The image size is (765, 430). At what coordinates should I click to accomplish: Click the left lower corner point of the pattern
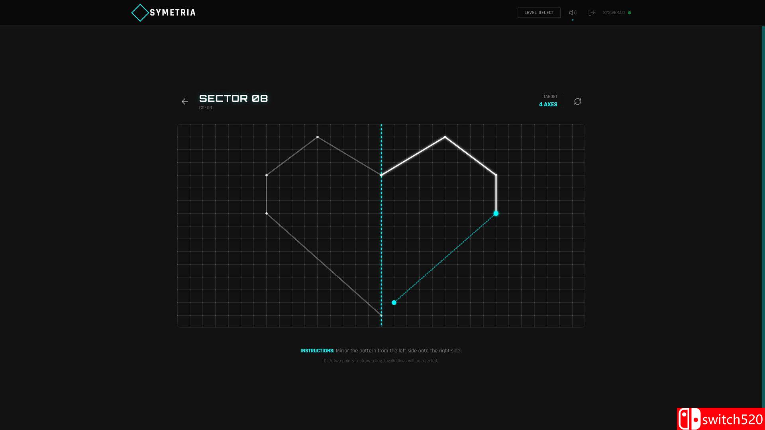(x=267, y=213)
